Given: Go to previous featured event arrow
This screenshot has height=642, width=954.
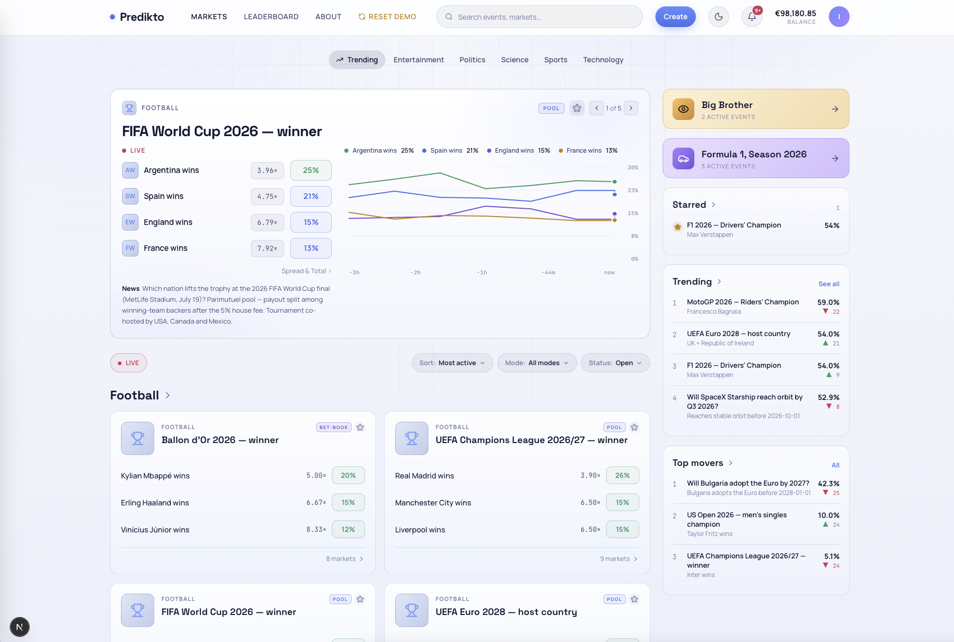Looking at the screenshot, I should (597, 108).
